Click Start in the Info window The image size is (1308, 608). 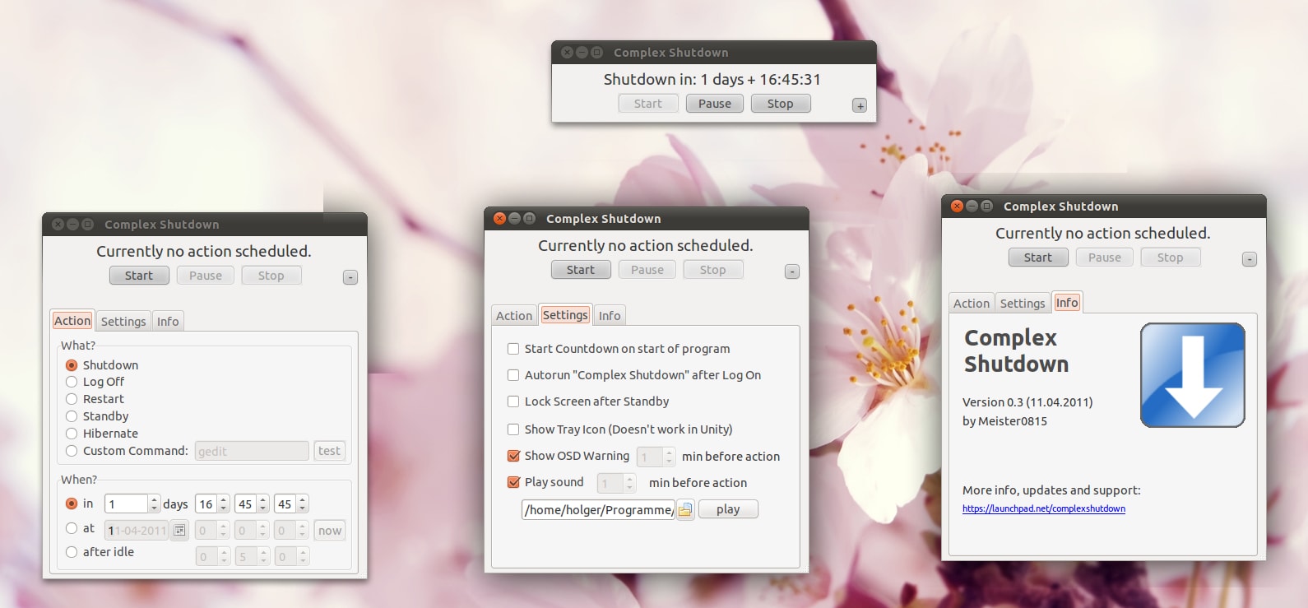tap(1038, 258)
